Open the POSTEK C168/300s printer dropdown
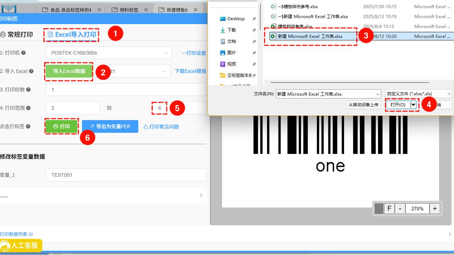The width and height of the screenshot is (454, 255). (109, 53)
